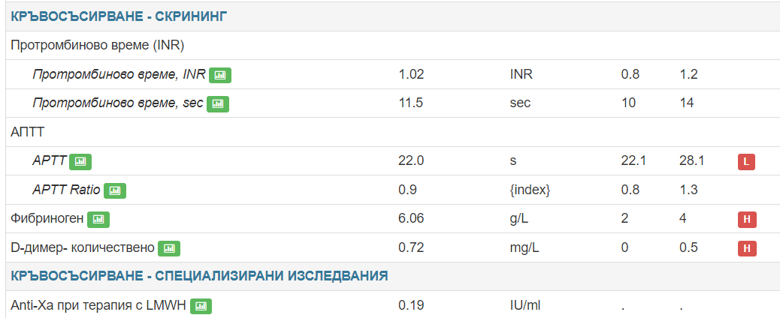
Task: Click the red H flag for D-димер
Action: point(746,248)
